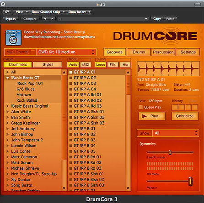Open the Show All filter dropdown
The width and height of the screenshot is (204, 203).
pos(176,133)
